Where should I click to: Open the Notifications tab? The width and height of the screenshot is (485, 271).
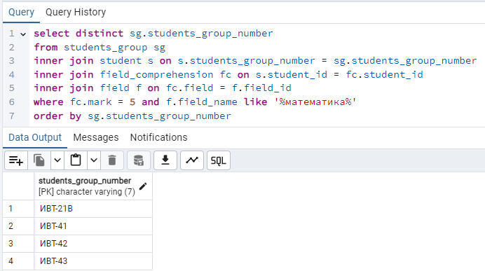(158, 137)
